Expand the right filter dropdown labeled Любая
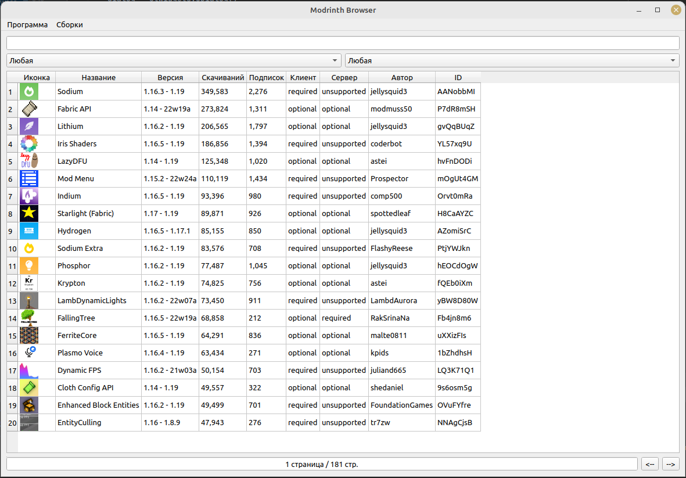This screenshot has width=686, height=478. [x=512, y=60]
